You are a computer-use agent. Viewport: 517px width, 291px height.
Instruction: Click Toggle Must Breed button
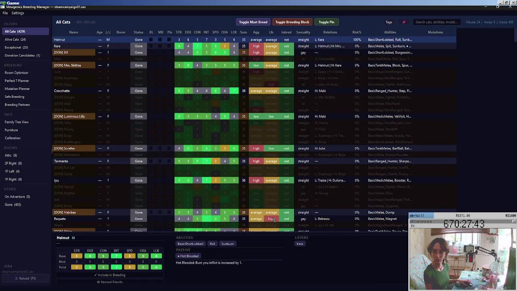pos(253,22)
